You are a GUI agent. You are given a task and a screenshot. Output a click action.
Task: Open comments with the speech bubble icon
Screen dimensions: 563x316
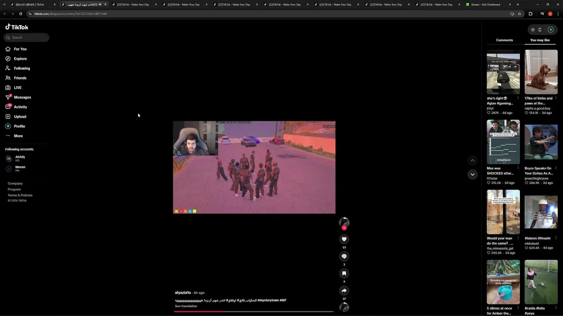[x=344, y=256]
